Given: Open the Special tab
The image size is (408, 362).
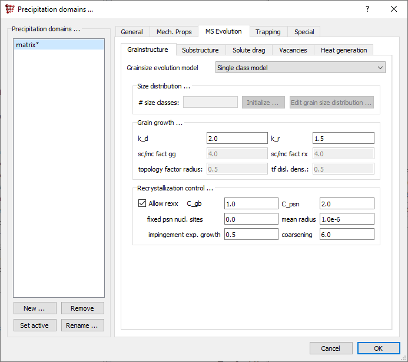Looking at the screenshot, I should [304, 32].
